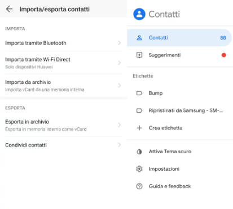Open Guida e feedback
Screen dimensions: 233x209
click(180, 186)
